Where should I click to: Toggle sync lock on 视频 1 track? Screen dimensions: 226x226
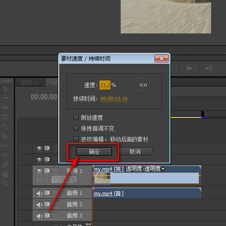(47, 171)
